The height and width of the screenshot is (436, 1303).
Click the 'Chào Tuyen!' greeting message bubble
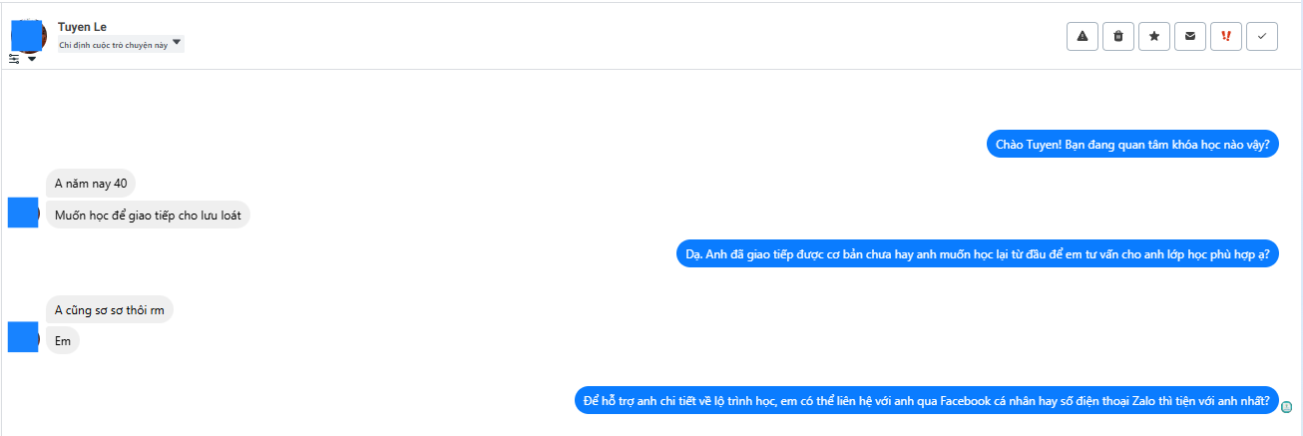coord(1132,145)
